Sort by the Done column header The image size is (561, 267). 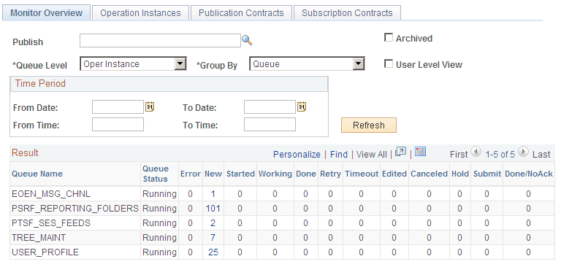pos(306,174)
